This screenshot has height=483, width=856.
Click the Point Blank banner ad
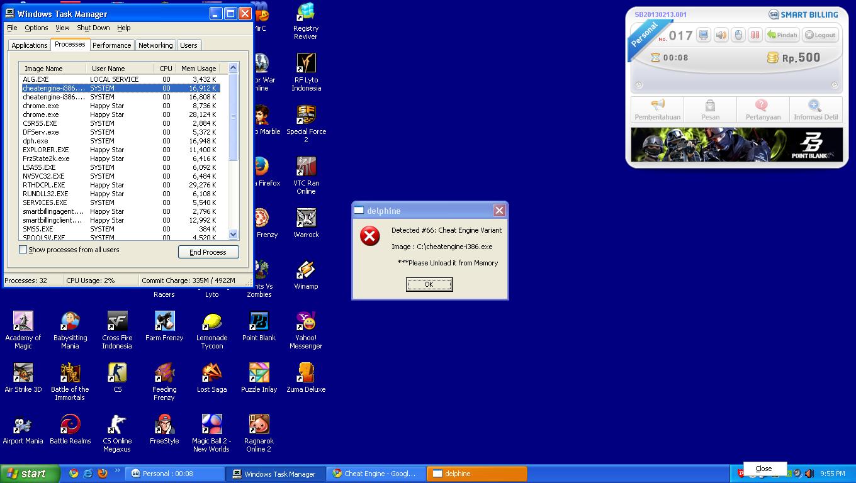point(736,145)
